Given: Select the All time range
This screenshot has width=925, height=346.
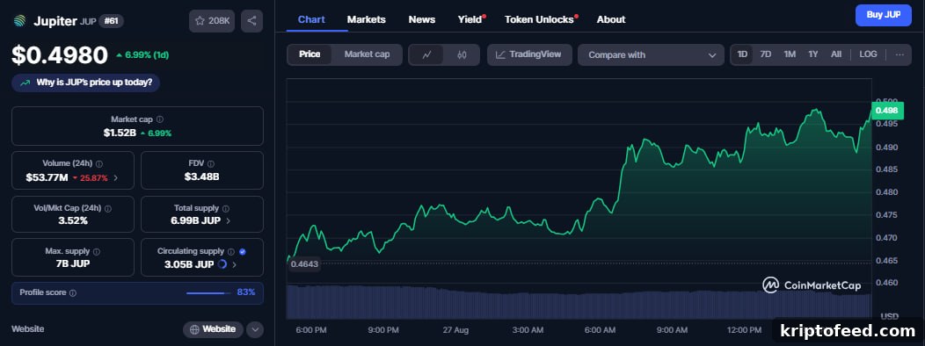Looking at the screenshot, I should click(x=836, y=54).
